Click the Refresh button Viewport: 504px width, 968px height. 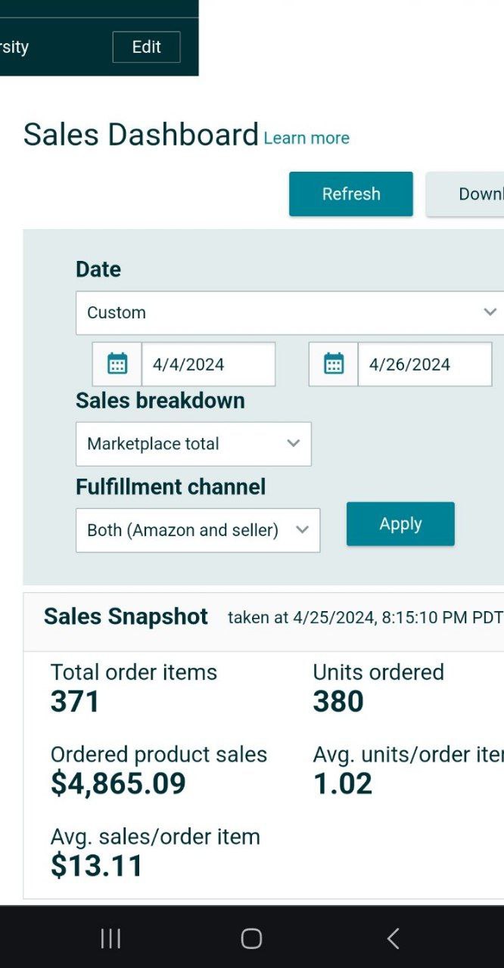point(351,194)
